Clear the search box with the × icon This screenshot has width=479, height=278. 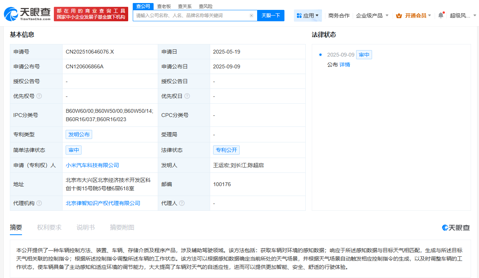251,15
